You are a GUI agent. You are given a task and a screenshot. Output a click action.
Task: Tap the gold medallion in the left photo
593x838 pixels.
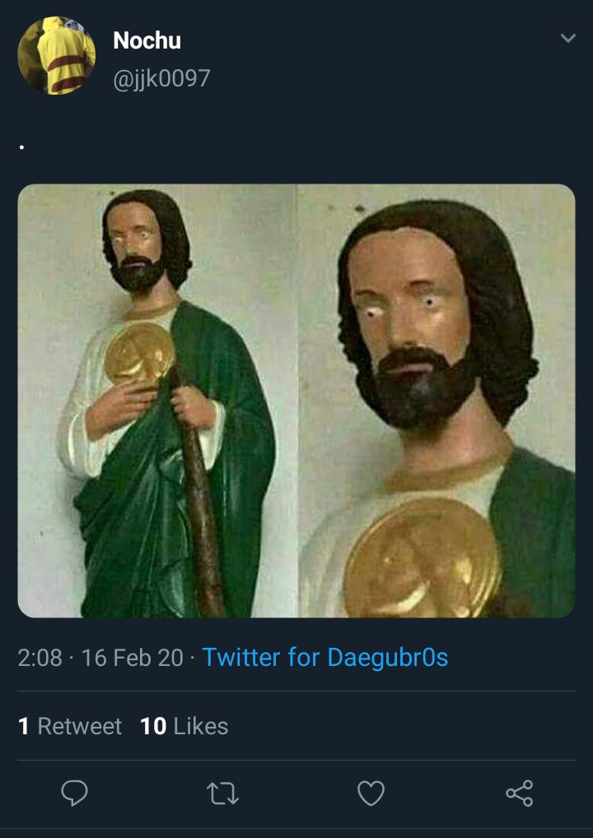(x=140, y=354)
